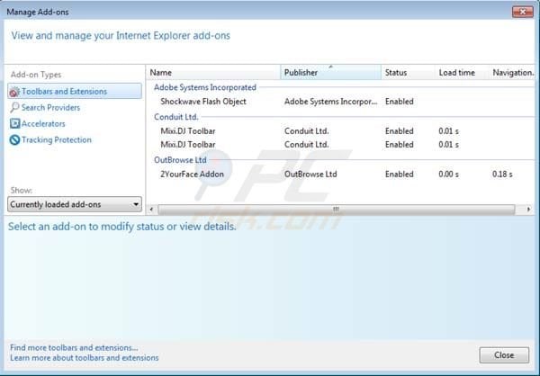Click the Conduit Ltd. group header

(176, 117)
